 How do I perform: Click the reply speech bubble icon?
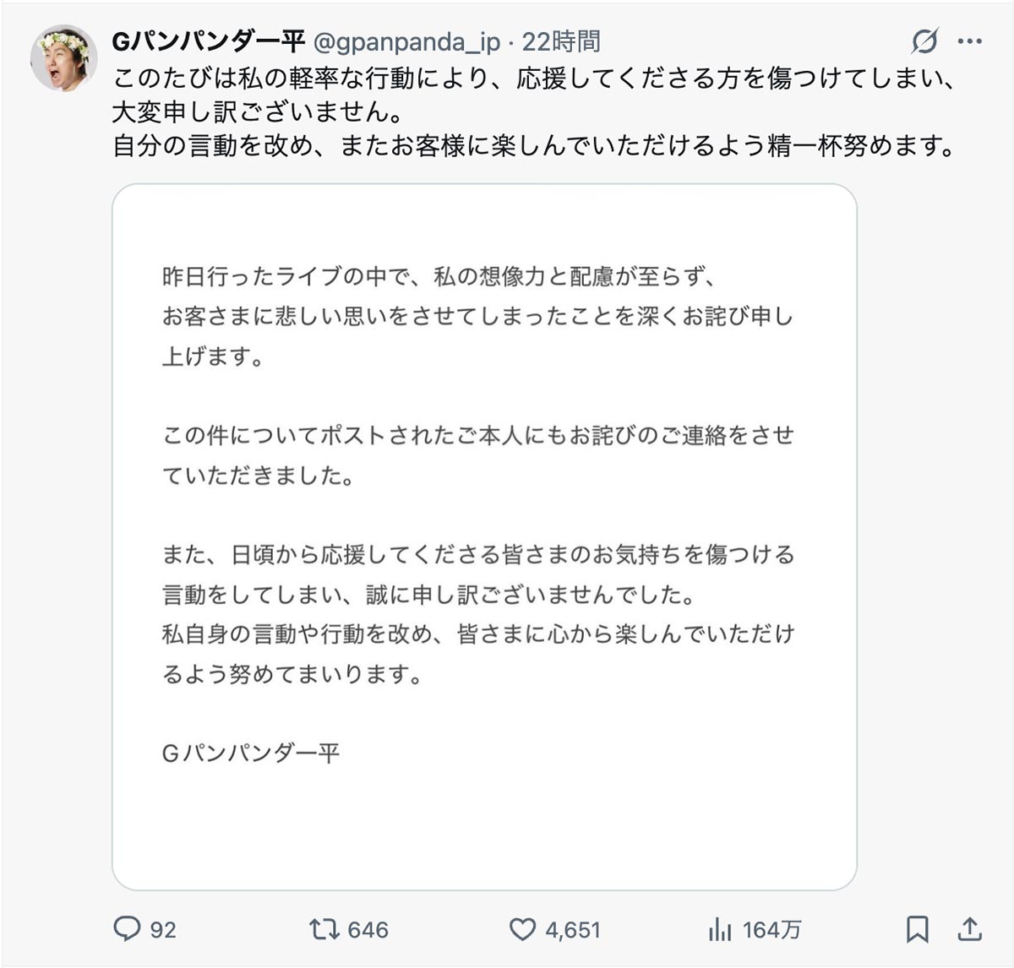[127, 929]
